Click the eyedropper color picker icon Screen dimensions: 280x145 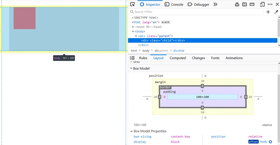click(x=276, y=12)
